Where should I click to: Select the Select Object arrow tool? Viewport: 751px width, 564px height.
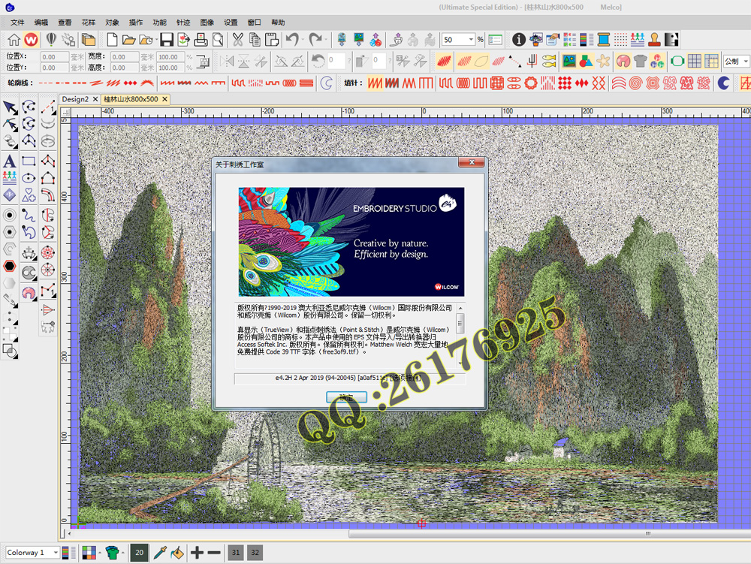point(10,107)
